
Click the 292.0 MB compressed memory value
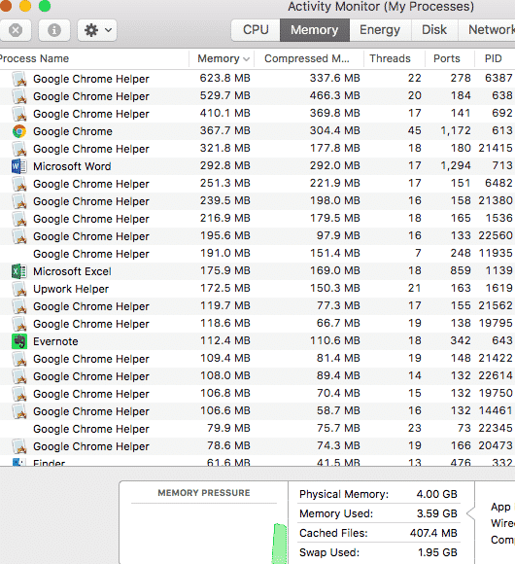(x=335, y=166)
